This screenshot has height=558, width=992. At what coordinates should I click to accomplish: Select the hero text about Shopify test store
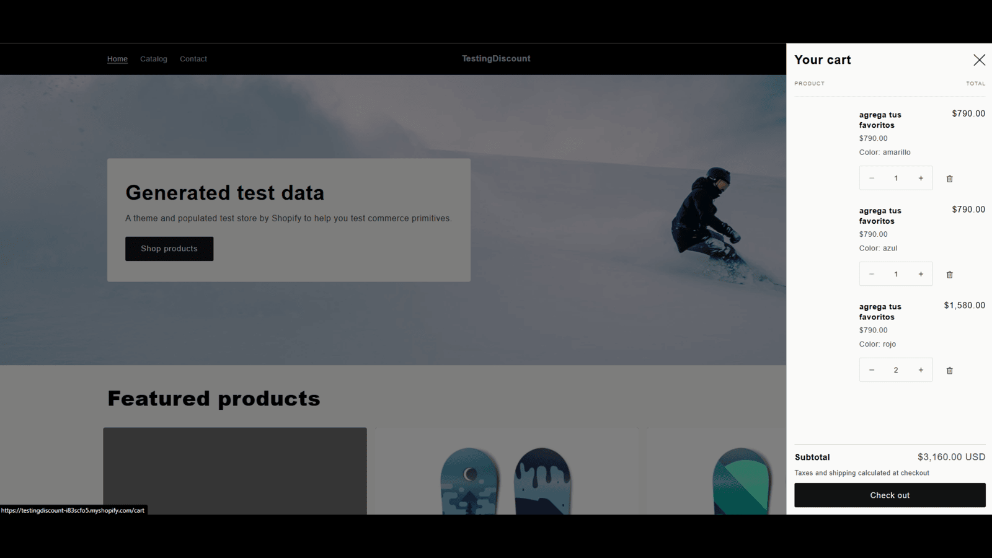(288, 218)
